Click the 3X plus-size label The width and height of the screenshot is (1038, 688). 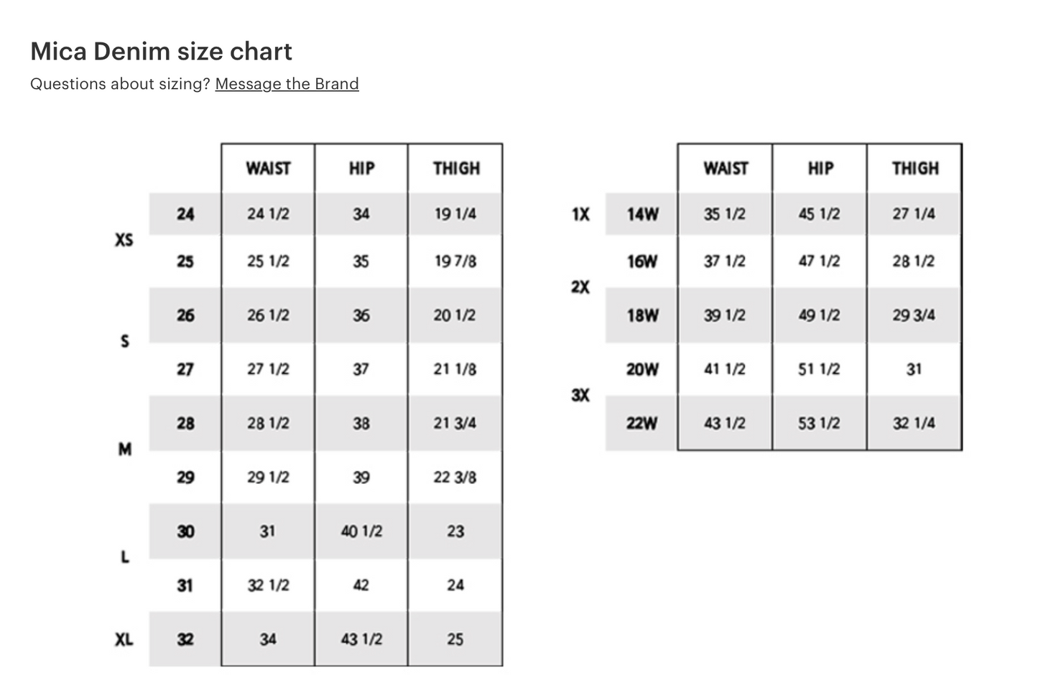pos(580,395)
